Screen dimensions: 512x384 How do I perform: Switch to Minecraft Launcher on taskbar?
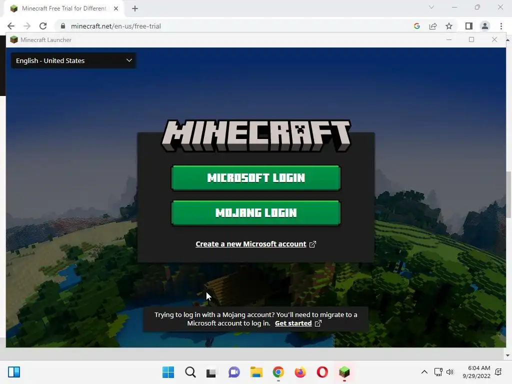(x=344, y=372)
